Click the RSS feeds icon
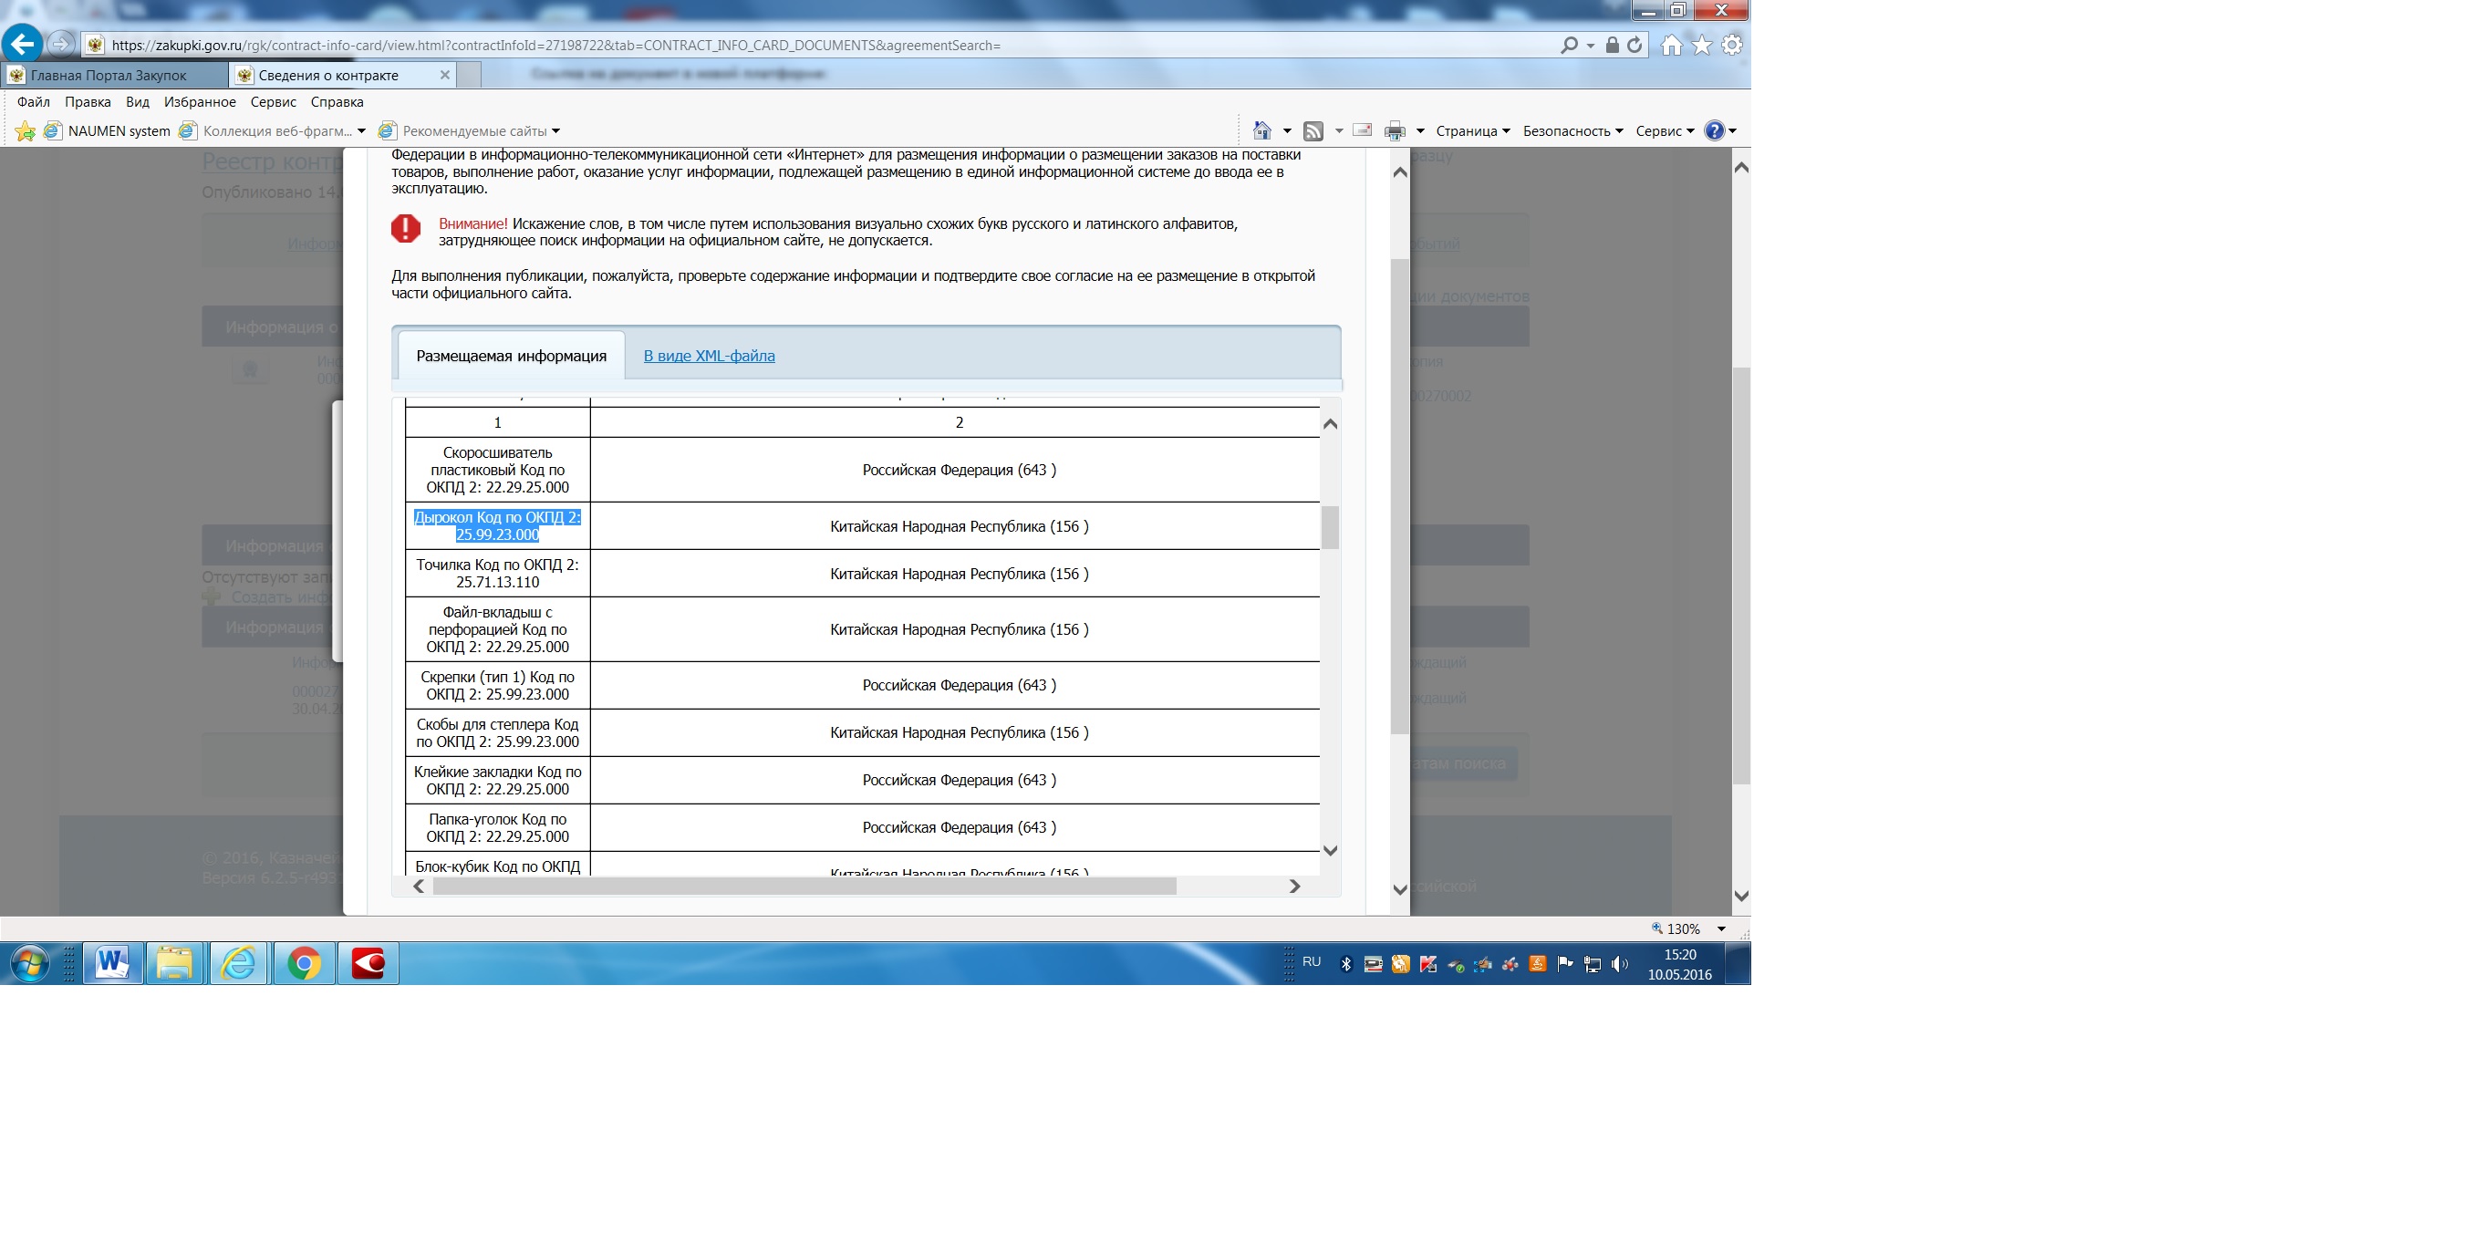This screenshot has width=2470, height=1255. (x=1313, y=130)
